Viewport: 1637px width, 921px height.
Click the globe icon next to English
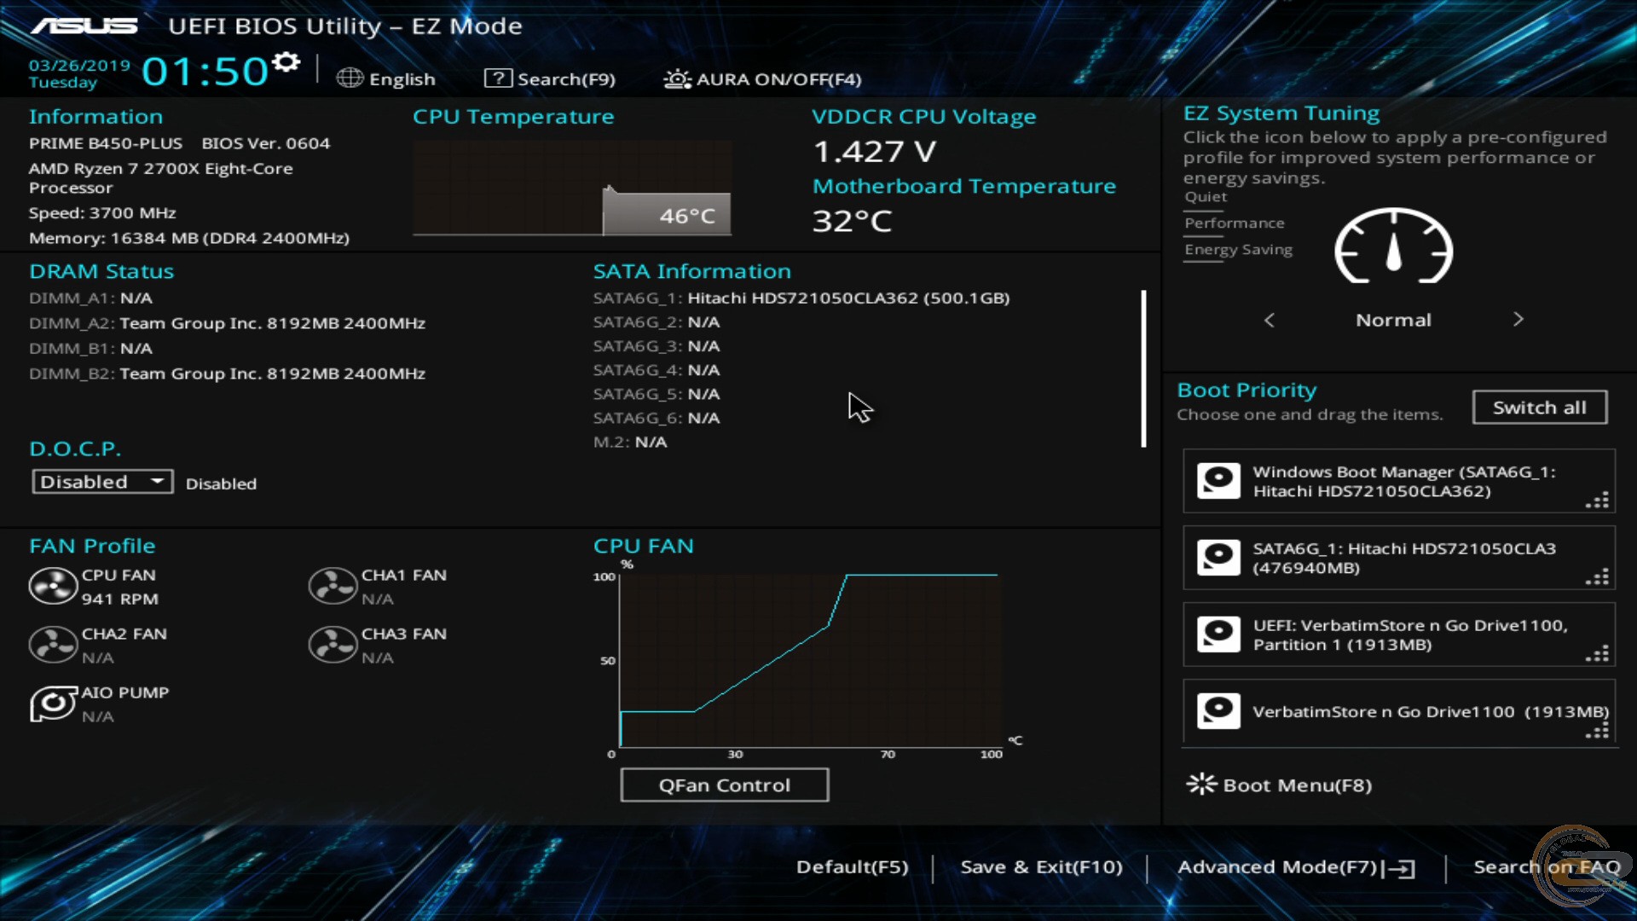[349, 78]
